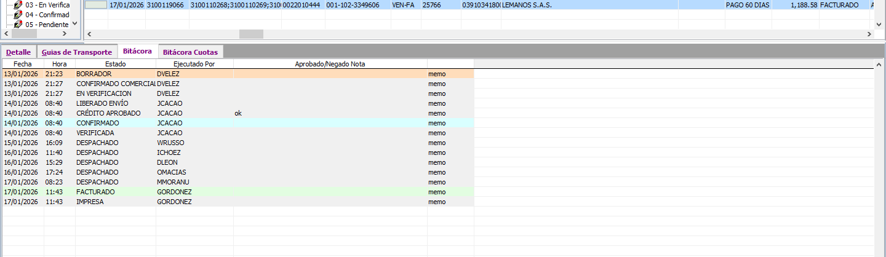Click the 03 - En Verifica tree icon

[x=18, y=5]
